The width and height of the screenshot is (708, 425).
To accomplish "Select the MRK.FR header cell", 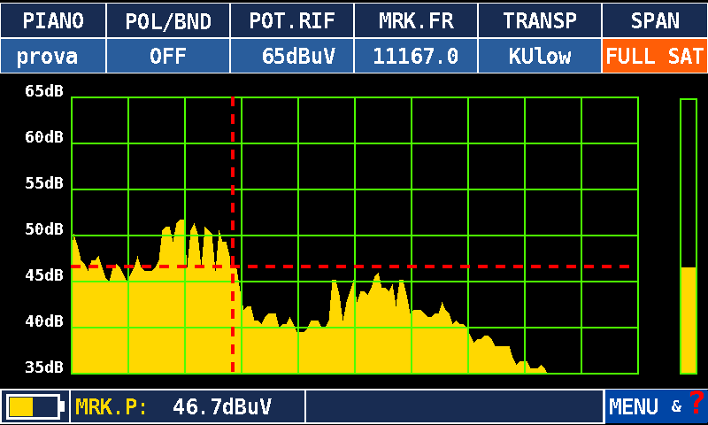I will [x=416, y=20].
